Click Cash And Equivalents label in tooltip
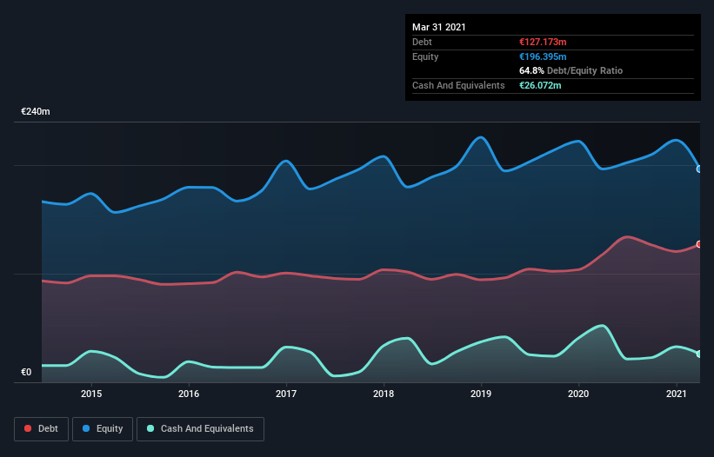This screenshot has height=457, width=714. 458,85
